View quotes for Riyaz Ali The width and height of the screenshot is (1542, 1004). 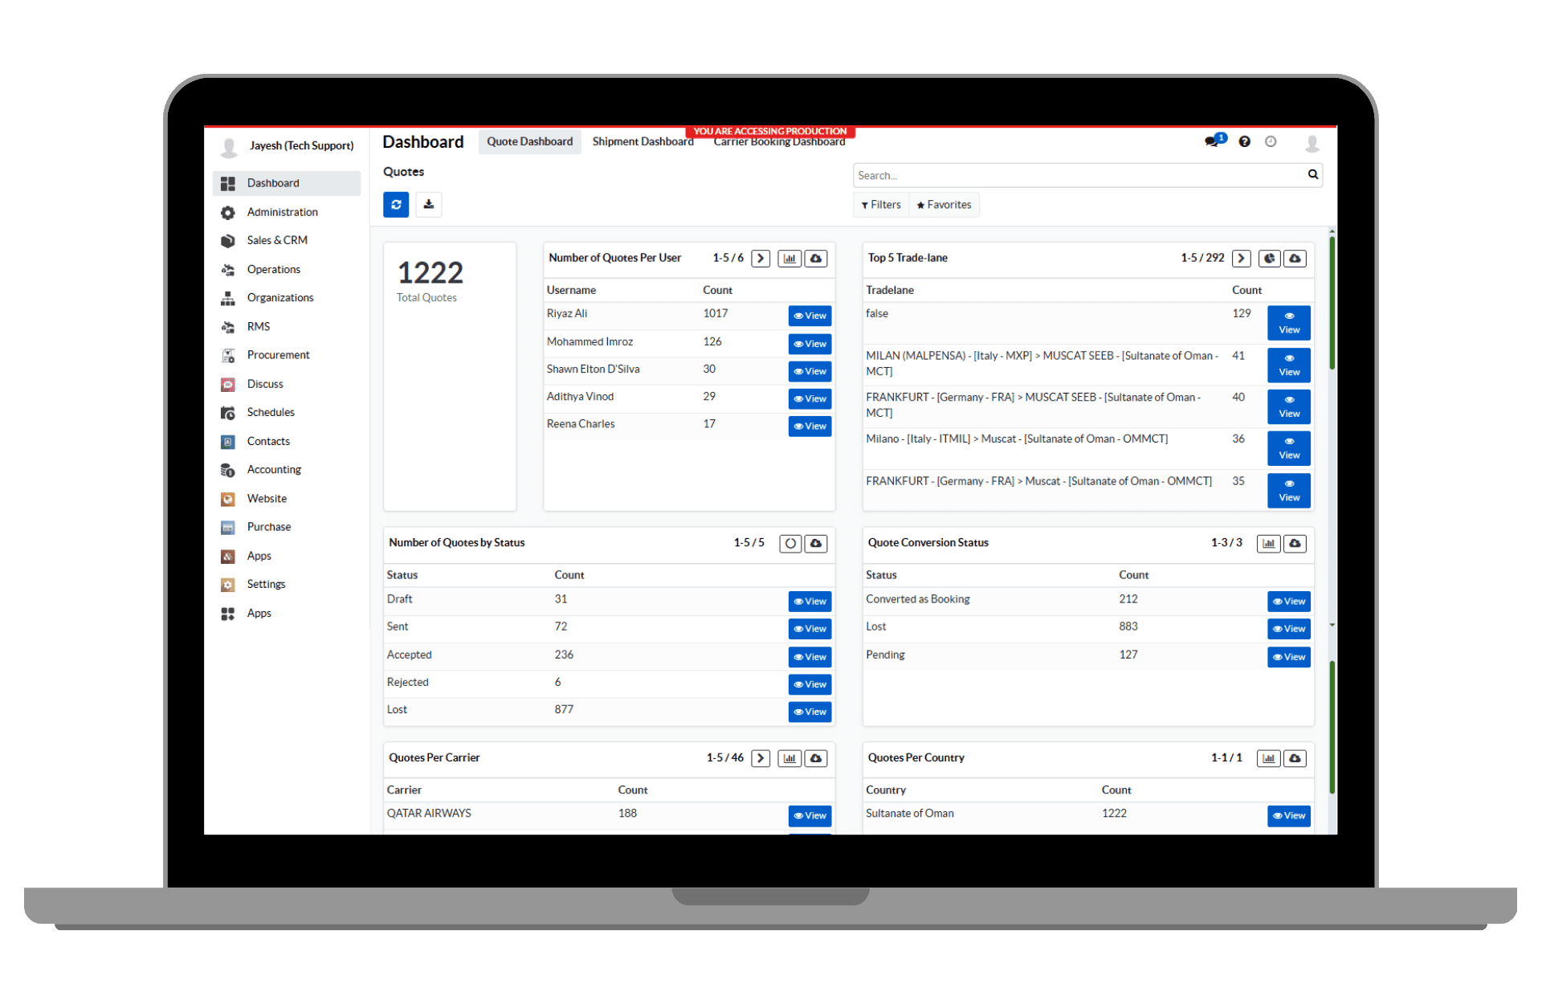click(810, 316)
